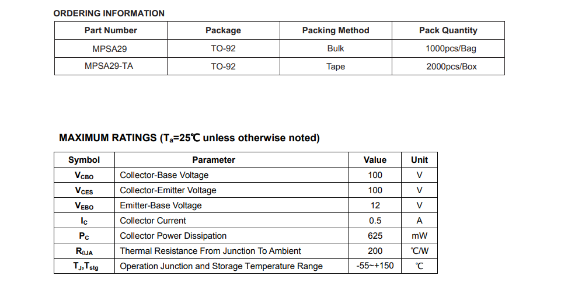
Task: Click the Emitter-Base Voltage value 12
Action: pos(375,205)
